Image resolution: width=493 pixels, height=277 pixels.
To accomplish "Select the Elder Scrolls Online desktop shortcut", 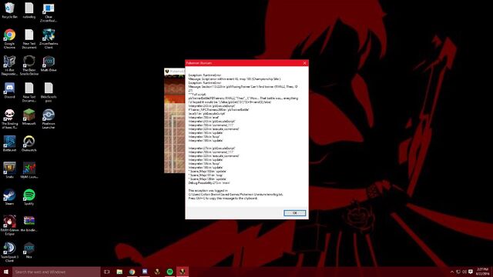I will [29, 65].
